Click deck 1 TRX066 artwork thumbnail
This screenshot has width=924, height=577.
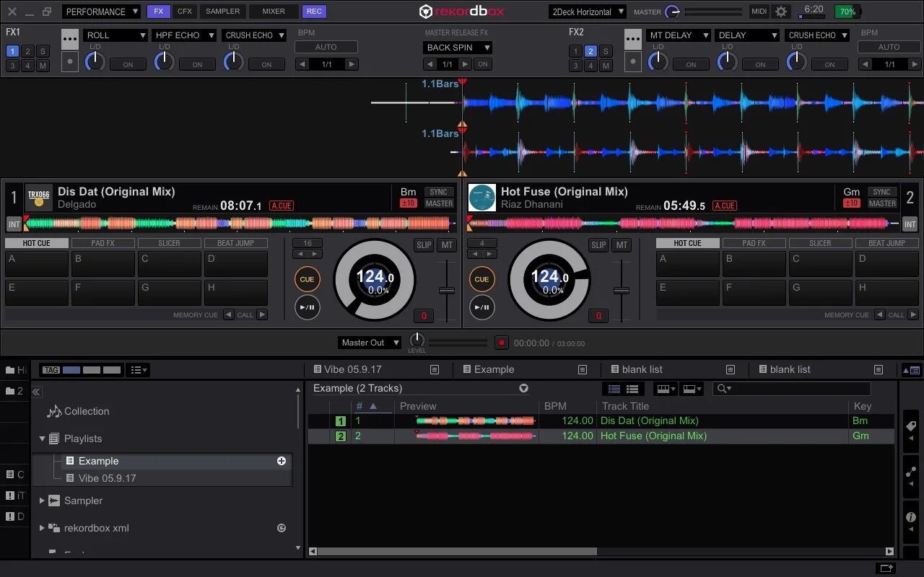(38, 197)
